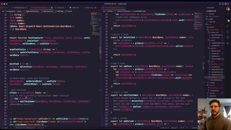Collapse the KANBAN-APP root folder
Image resolution: width=231 pixels, height=130 pixels.
211,11
